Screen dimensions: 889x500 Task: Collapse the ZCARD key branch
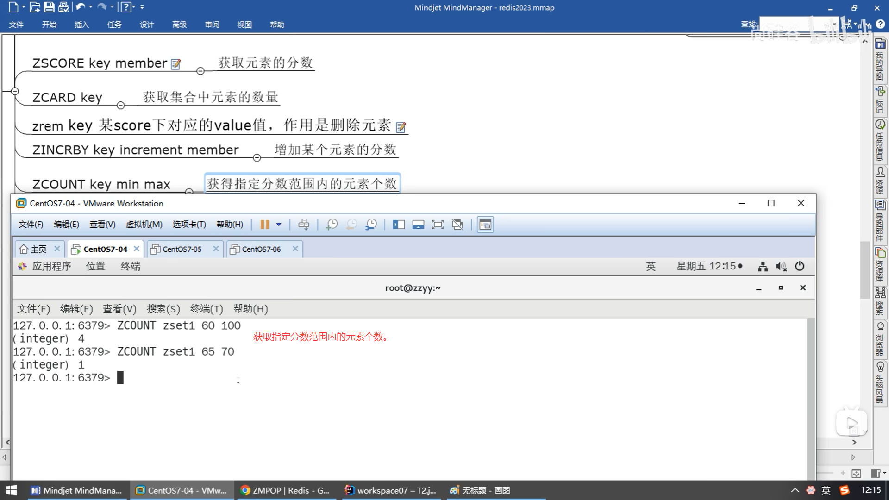pyautogui.click(x=121, y=106)
